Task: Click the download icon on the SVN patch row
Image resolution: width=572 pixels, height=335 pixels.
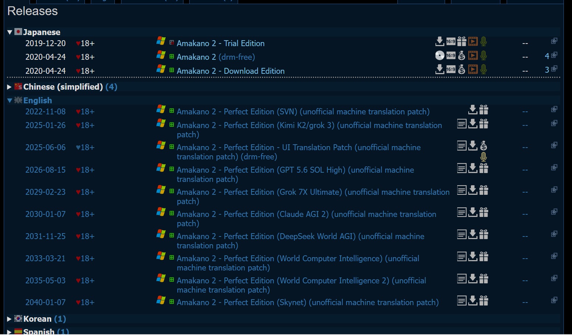Action: click(473, 110)
